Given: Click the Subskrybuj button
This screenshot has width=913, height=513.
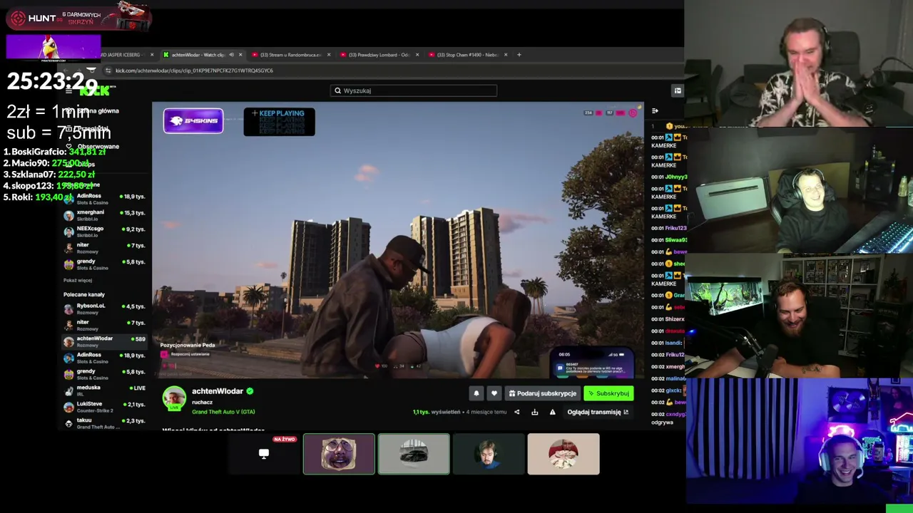Looking at the screenshot, I should [x=609, y=393].
